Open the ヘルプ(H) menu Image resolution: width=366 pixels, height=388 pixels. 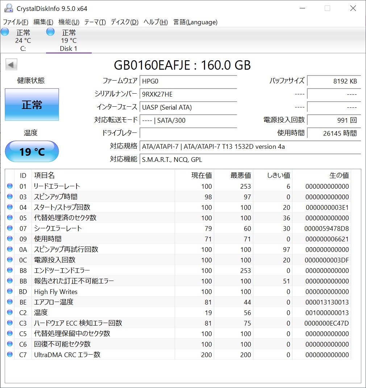155,22
